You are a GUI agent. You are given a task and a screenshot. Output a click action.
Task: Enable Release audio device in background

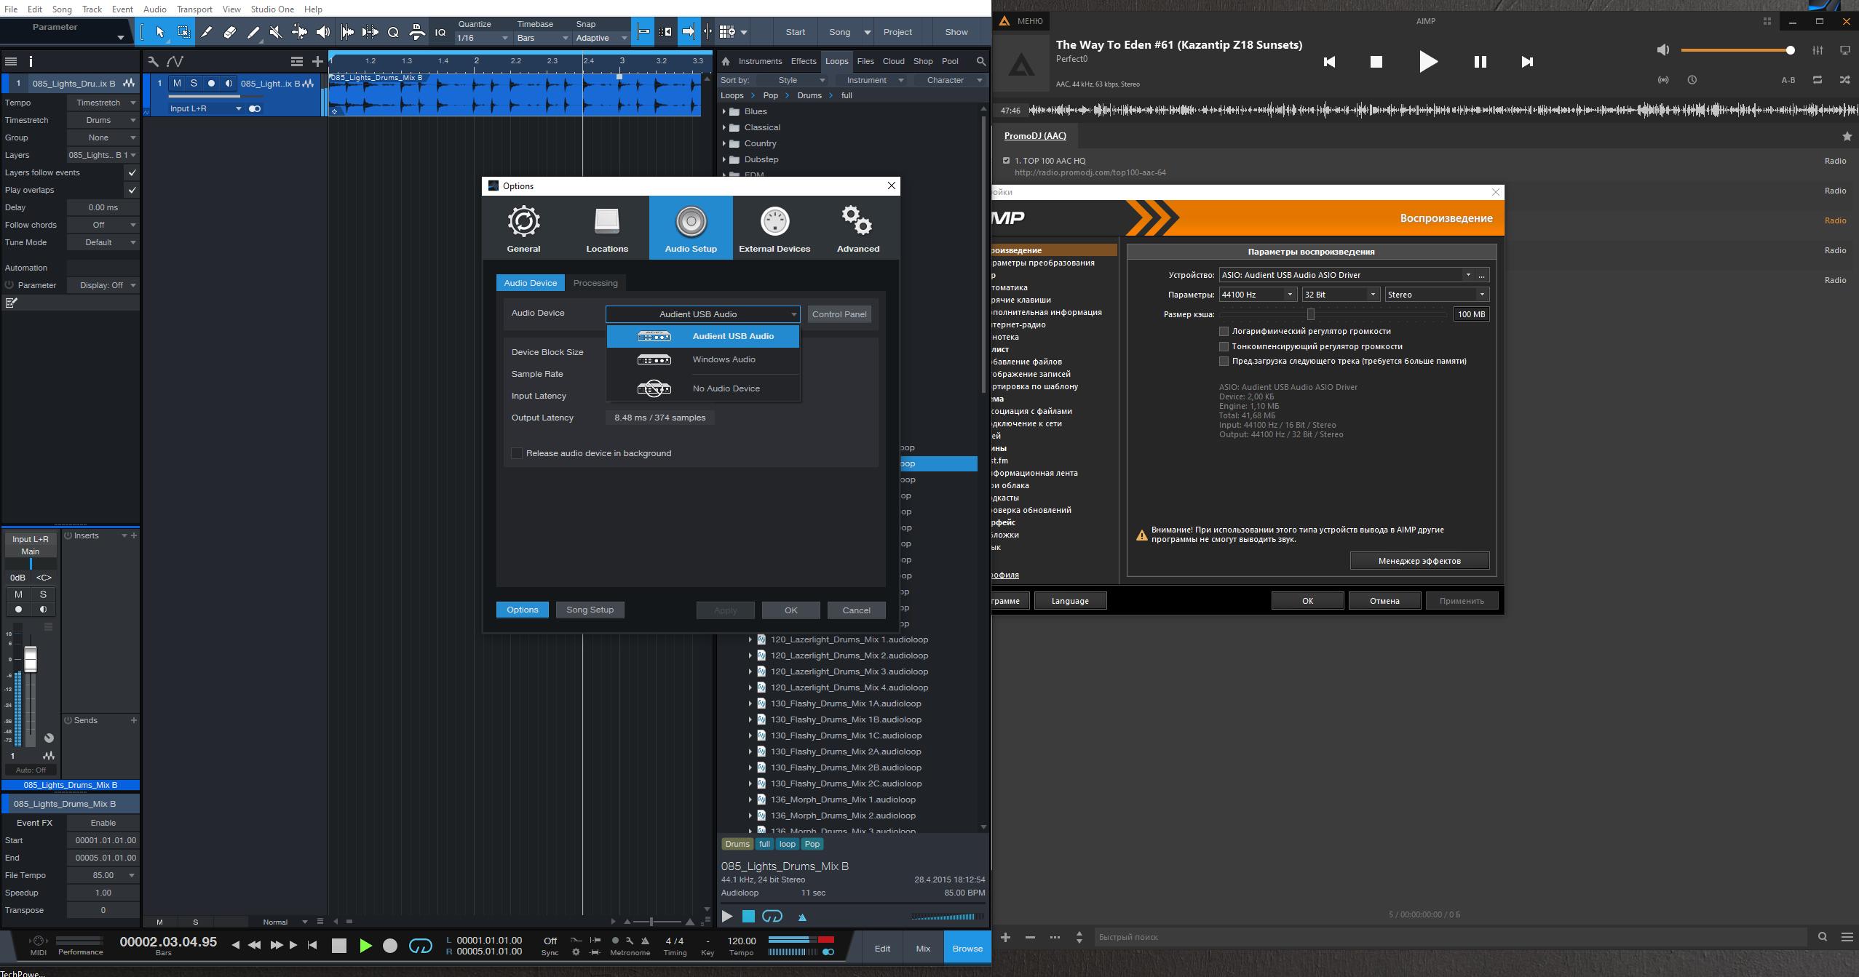tap(517, 453)
